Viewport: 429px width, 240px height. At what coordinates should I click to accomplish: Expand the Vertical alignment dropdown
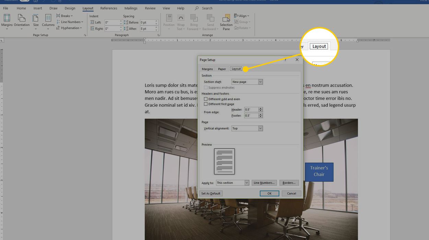(x=260, y=128)
